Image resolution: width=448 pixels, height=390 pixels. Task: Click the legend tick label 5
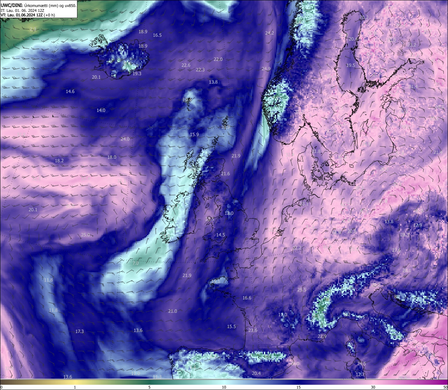(x=149, y=387)
